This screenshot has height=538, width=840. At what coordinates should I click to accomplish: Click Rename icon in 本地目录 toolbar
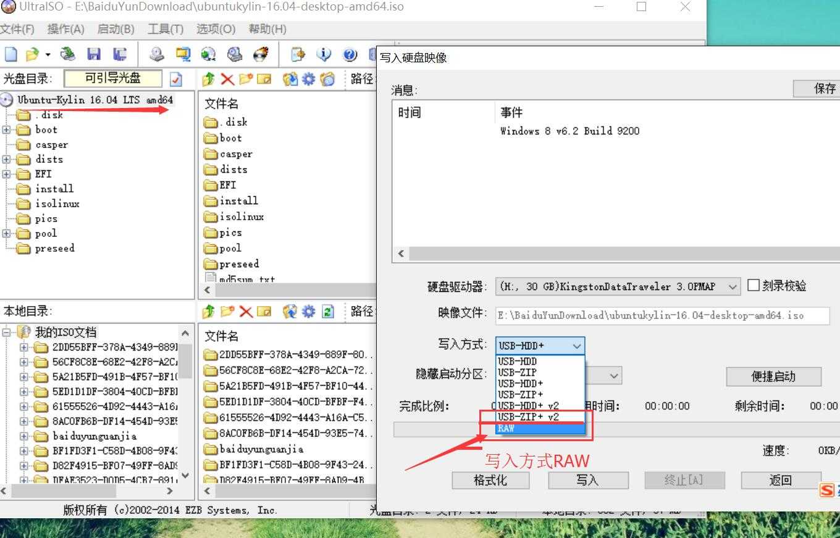(264, 312)
